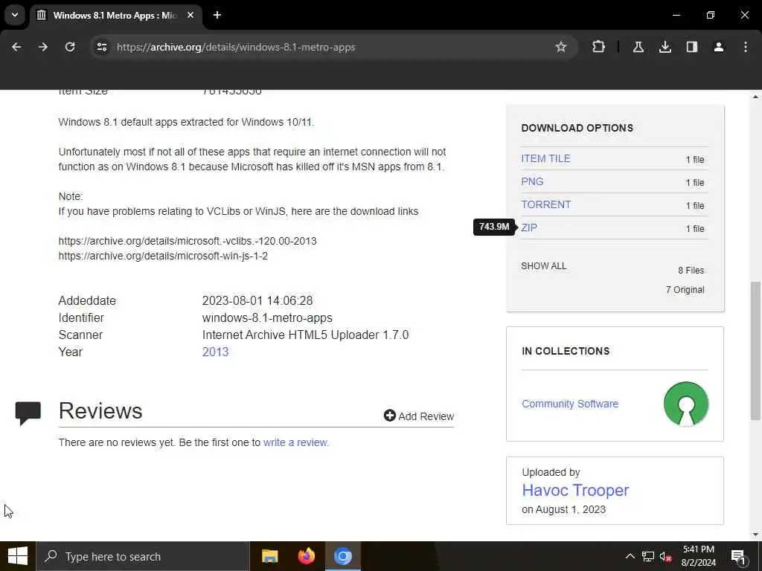The image size is (762, 571).
Task: Click the Addeddate value 2023-08-01 14:06:28
Action: (257, 300)
